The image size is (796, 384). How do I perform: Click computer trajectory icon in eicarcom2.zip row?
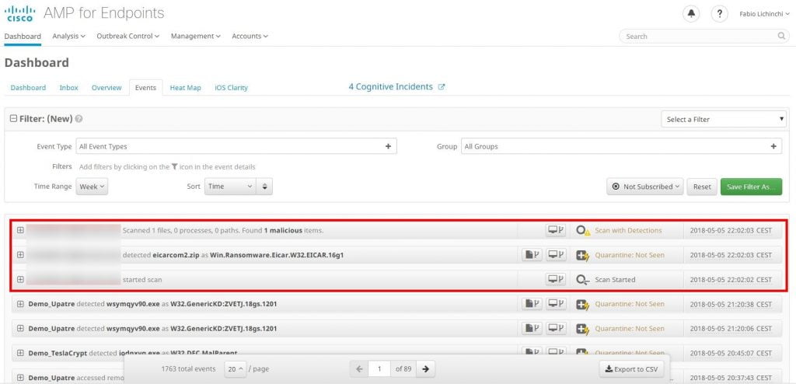coord(556,254)
